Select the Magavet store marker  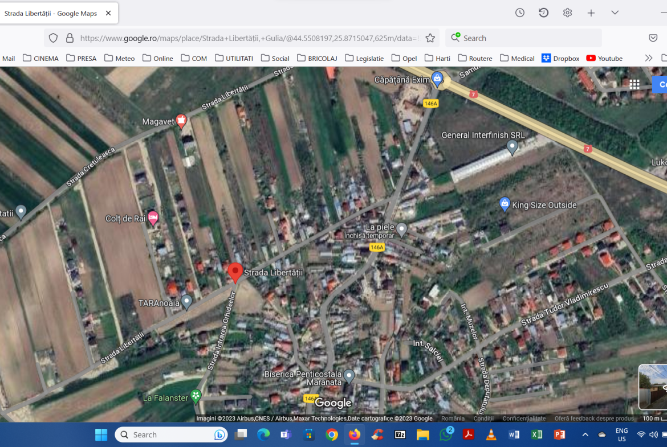tap(181, 120)
